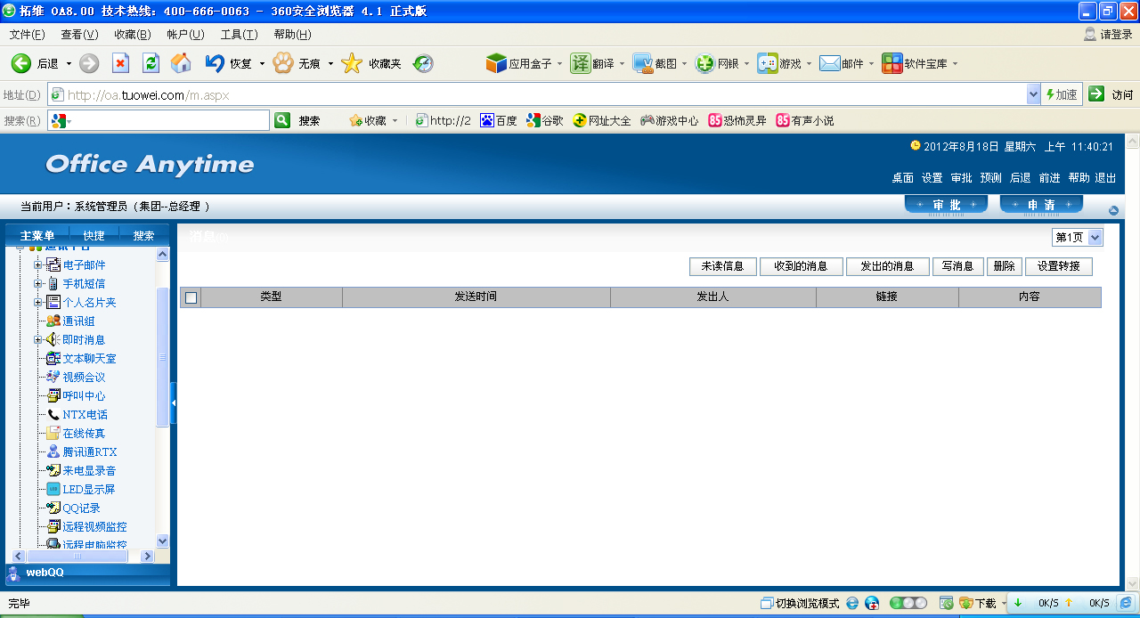
Task: Switch to the 快捷 sidebar tab
Action: click(x=94, y=236)
